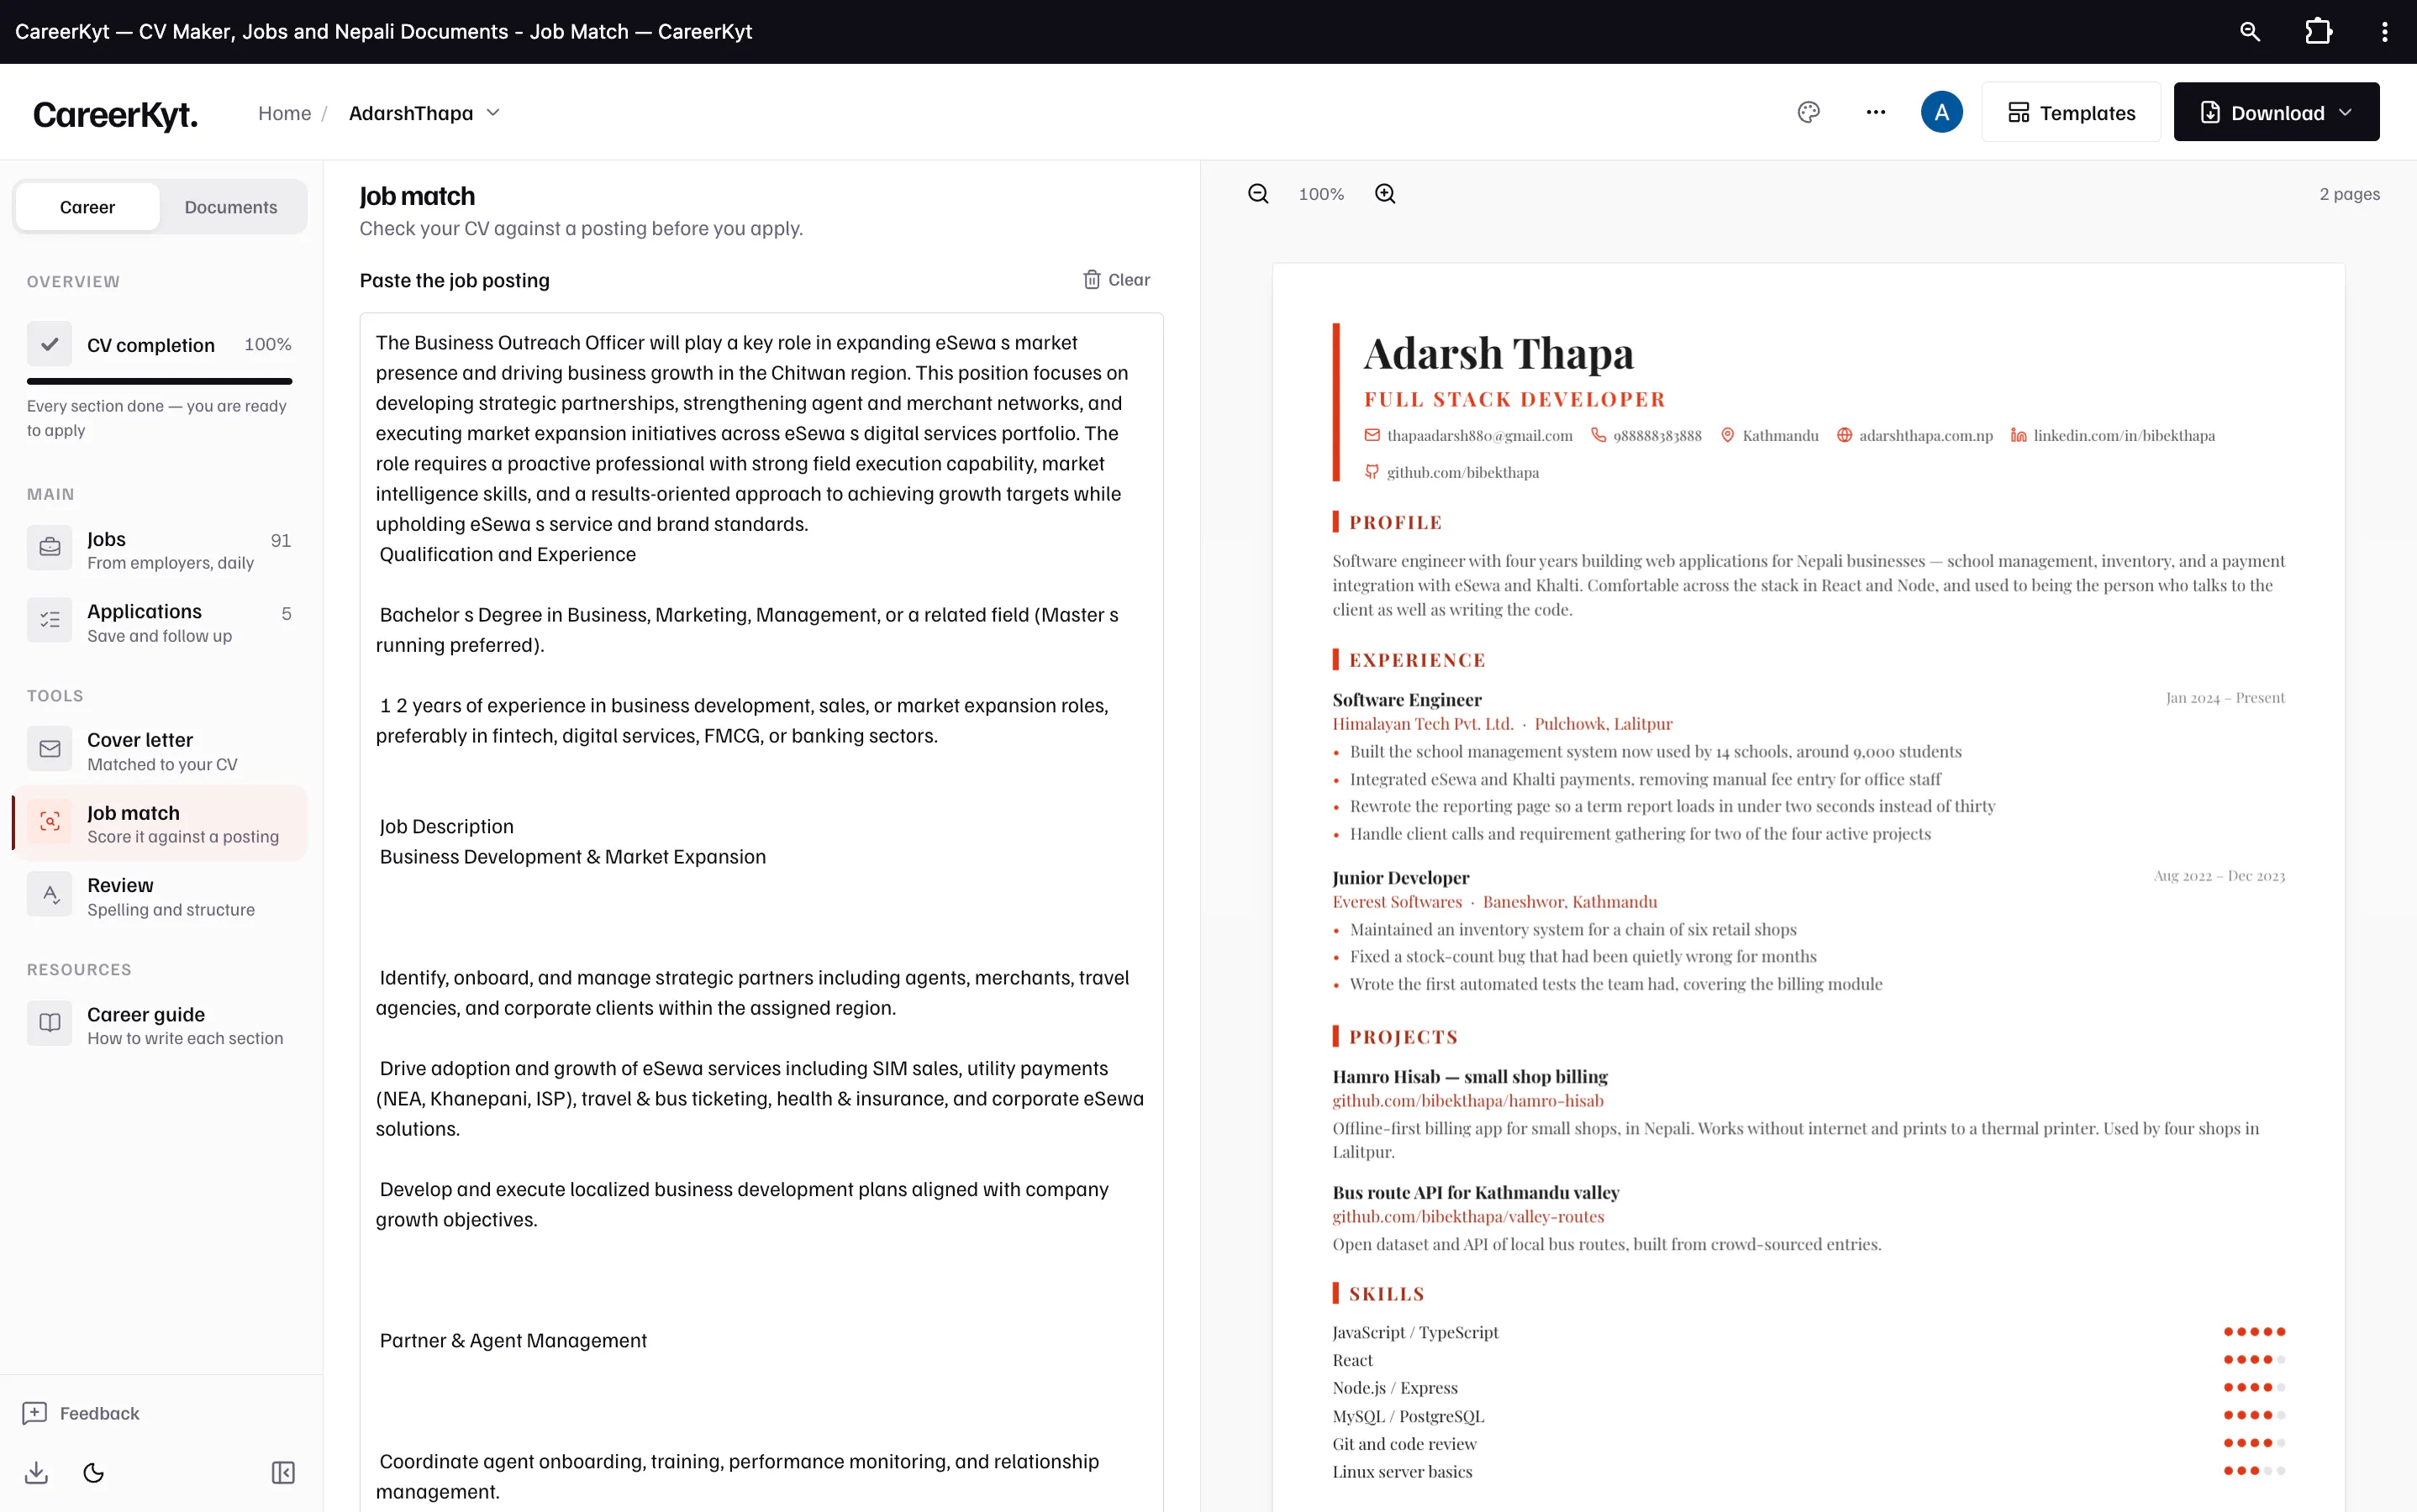2417x1512 pixels.
Task: Open the browser three-dot menu
Action: click(2385, 32)
